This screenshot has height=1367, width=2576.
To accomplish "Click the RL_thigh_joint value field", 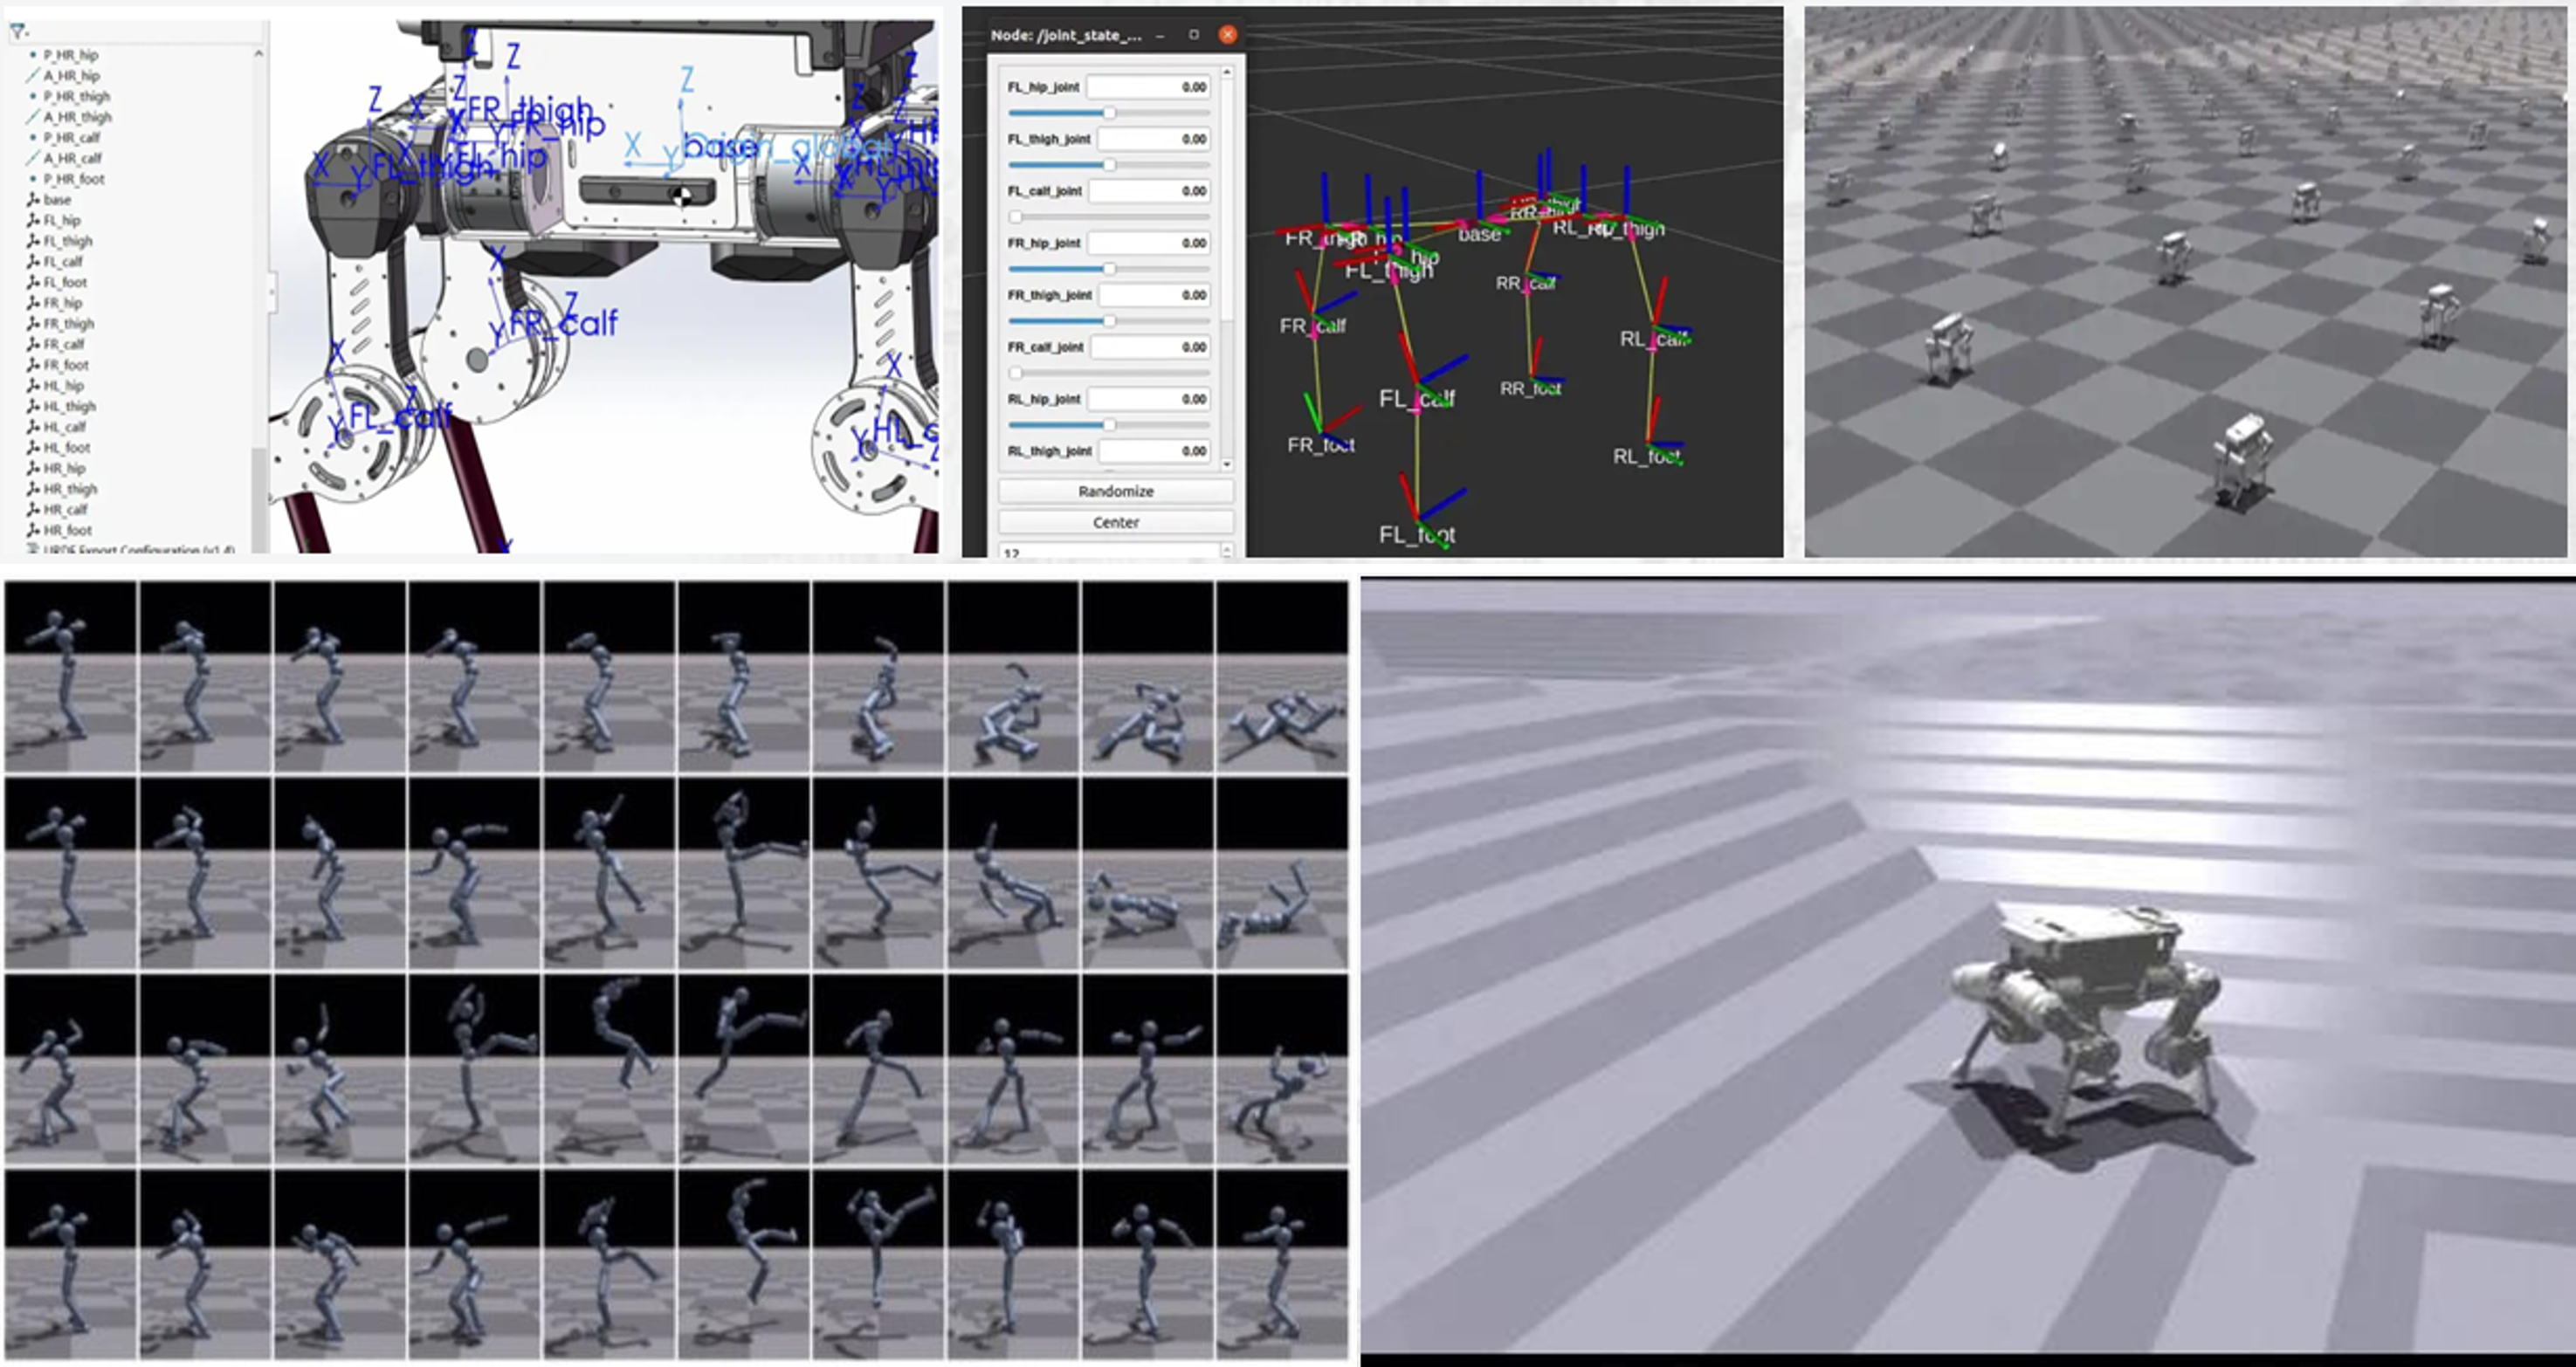I will [x=1155, y=451].
